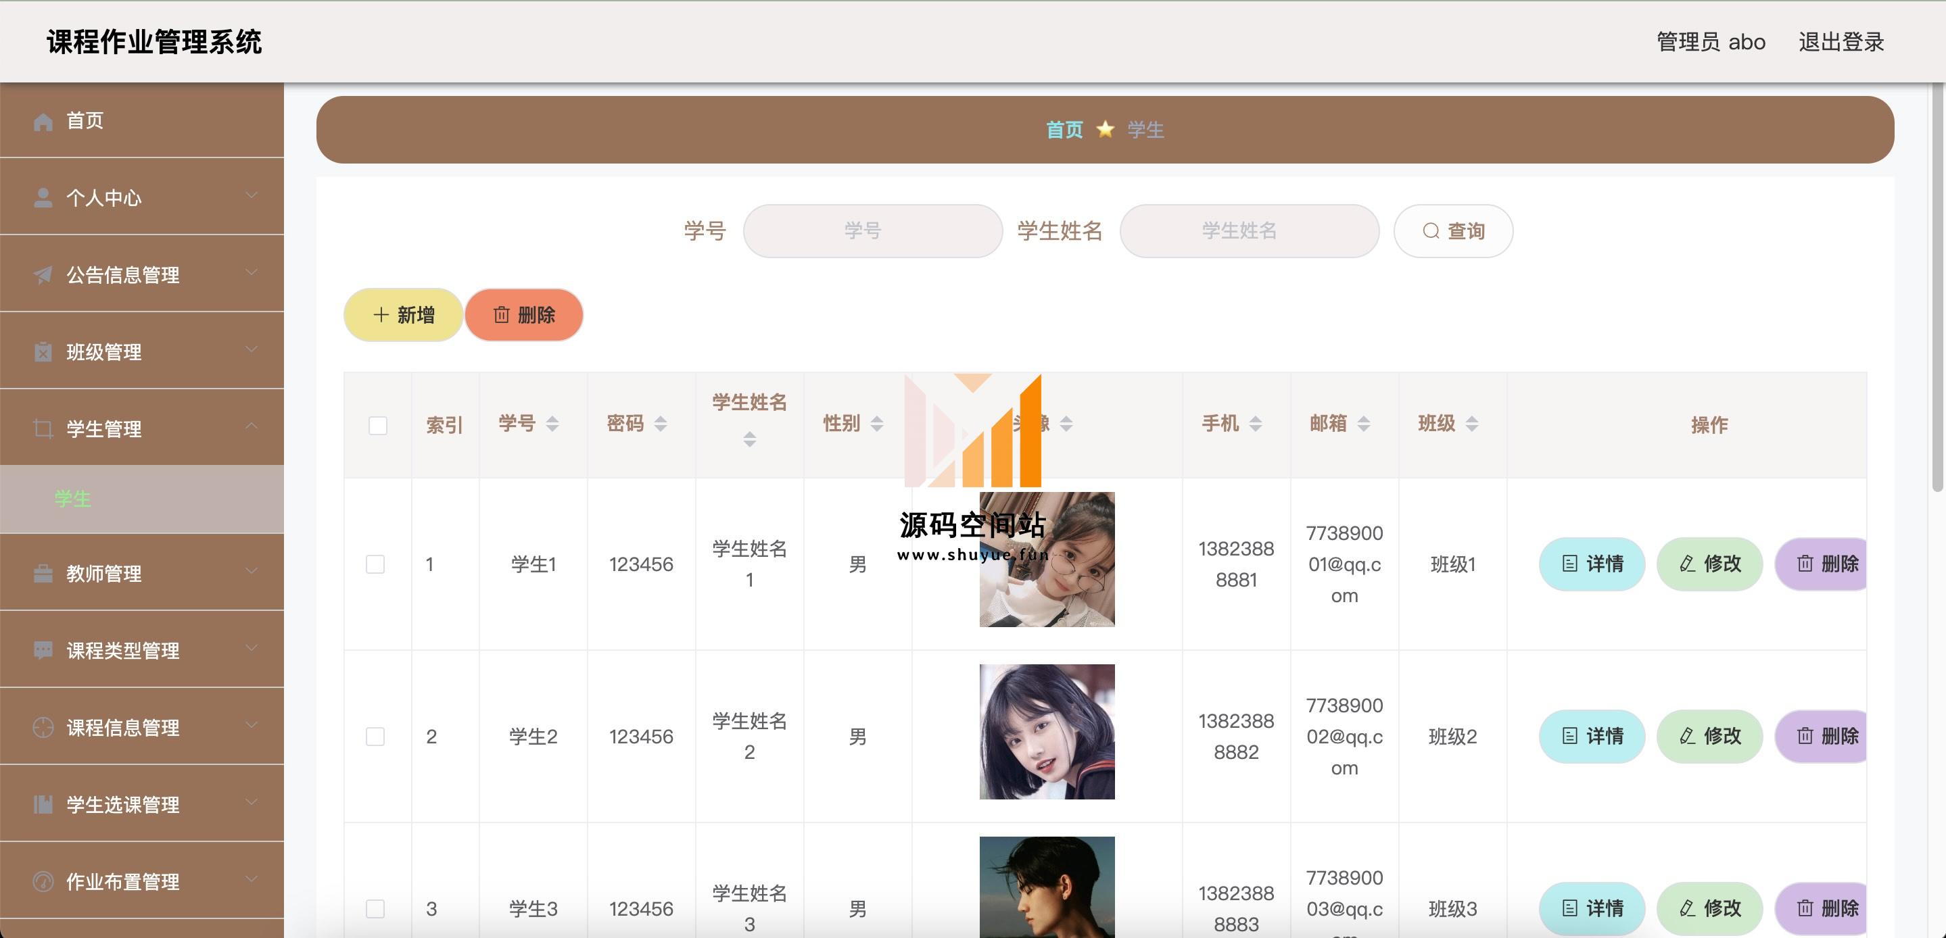Sort by 性别 column arrows
This screenshot has height=938, width=1946.
(876, 424)
